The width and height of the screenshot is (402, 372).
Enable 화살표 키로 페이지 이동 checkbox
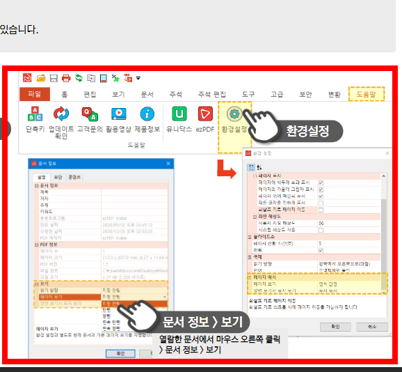pyautogui.click(x=321, y=210)
